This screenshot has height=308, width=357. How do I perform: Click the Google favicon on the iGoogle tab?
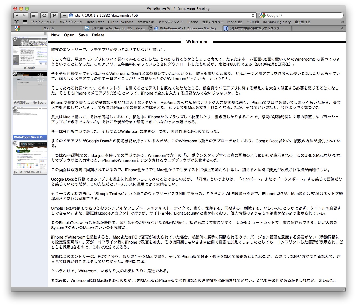point(17,28)
